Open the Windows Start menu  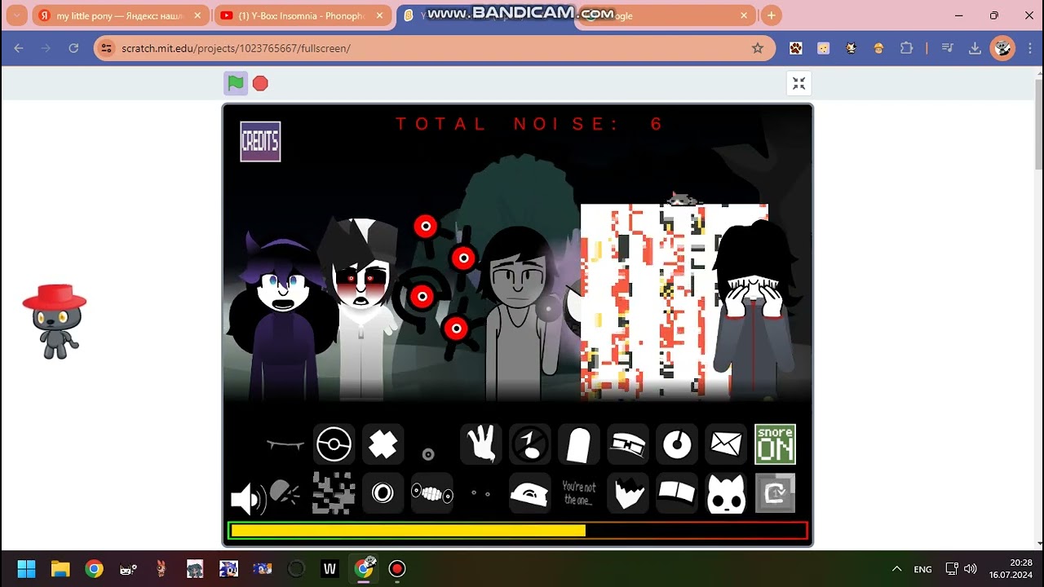pyautogui.click(x=27, y=568)
